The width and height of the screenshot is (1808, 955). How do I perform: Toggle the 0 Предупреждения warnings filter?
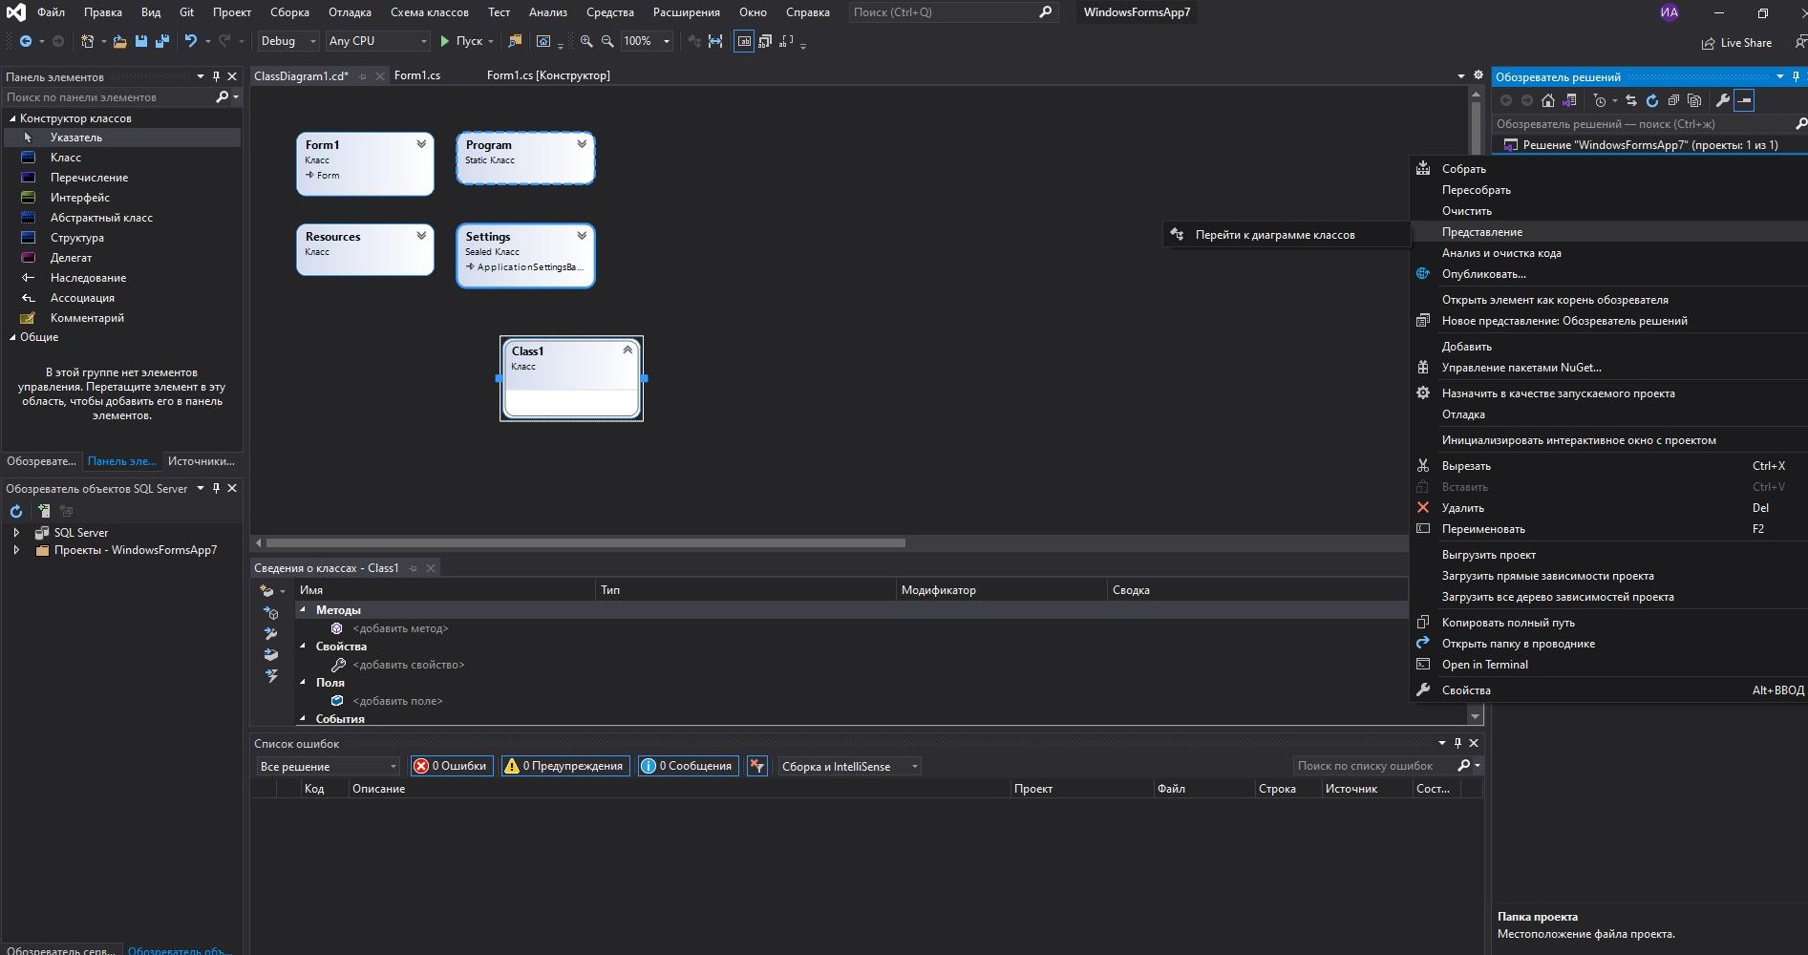564,766
